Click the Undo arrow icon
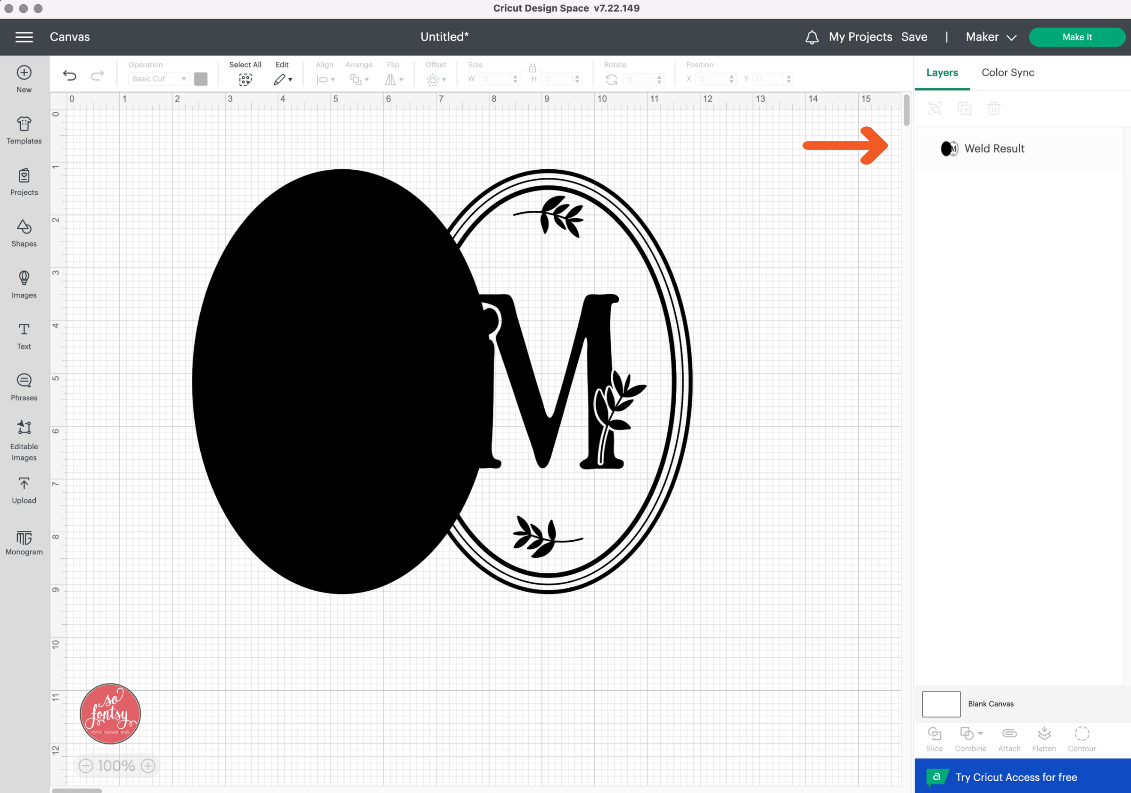Viewport: 1131px width, 793px height. pyautogui.click(x=70, y=76)
